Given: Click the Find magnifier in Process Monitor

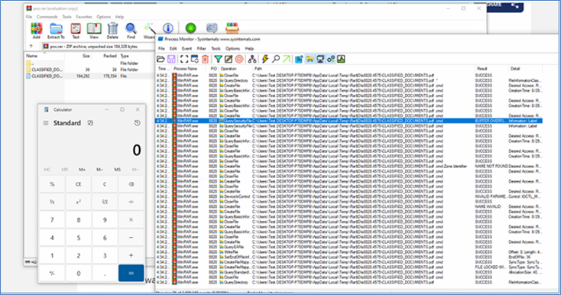Looking at the screenshot, I should coord(276,59).
